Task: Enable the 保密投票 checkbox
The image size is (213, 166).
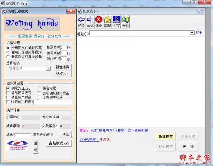Action: 39,88
